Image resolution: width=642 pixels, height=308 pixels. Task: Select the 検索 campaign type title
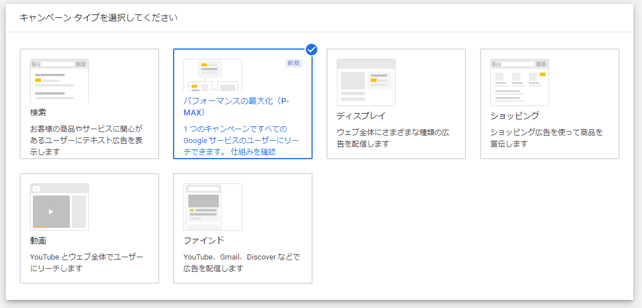(38, 112)
